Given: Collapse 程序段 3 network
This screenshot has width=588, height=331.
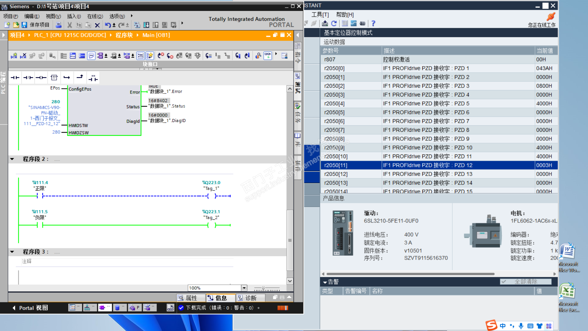Looking at the screenshot, I should pyautogui.click(x=12, y=252).
